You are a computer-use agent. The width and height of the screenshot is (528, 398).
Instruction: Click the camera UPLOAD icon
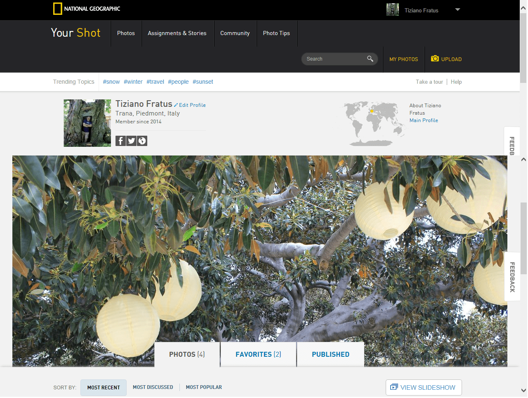tap(435, 59)
